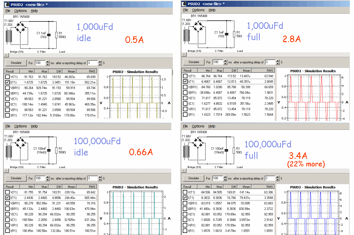Decrease reporting delay stepper in bottom-right window
The width and height of the screenshot is (354, 235).
[x=277, y=180]
